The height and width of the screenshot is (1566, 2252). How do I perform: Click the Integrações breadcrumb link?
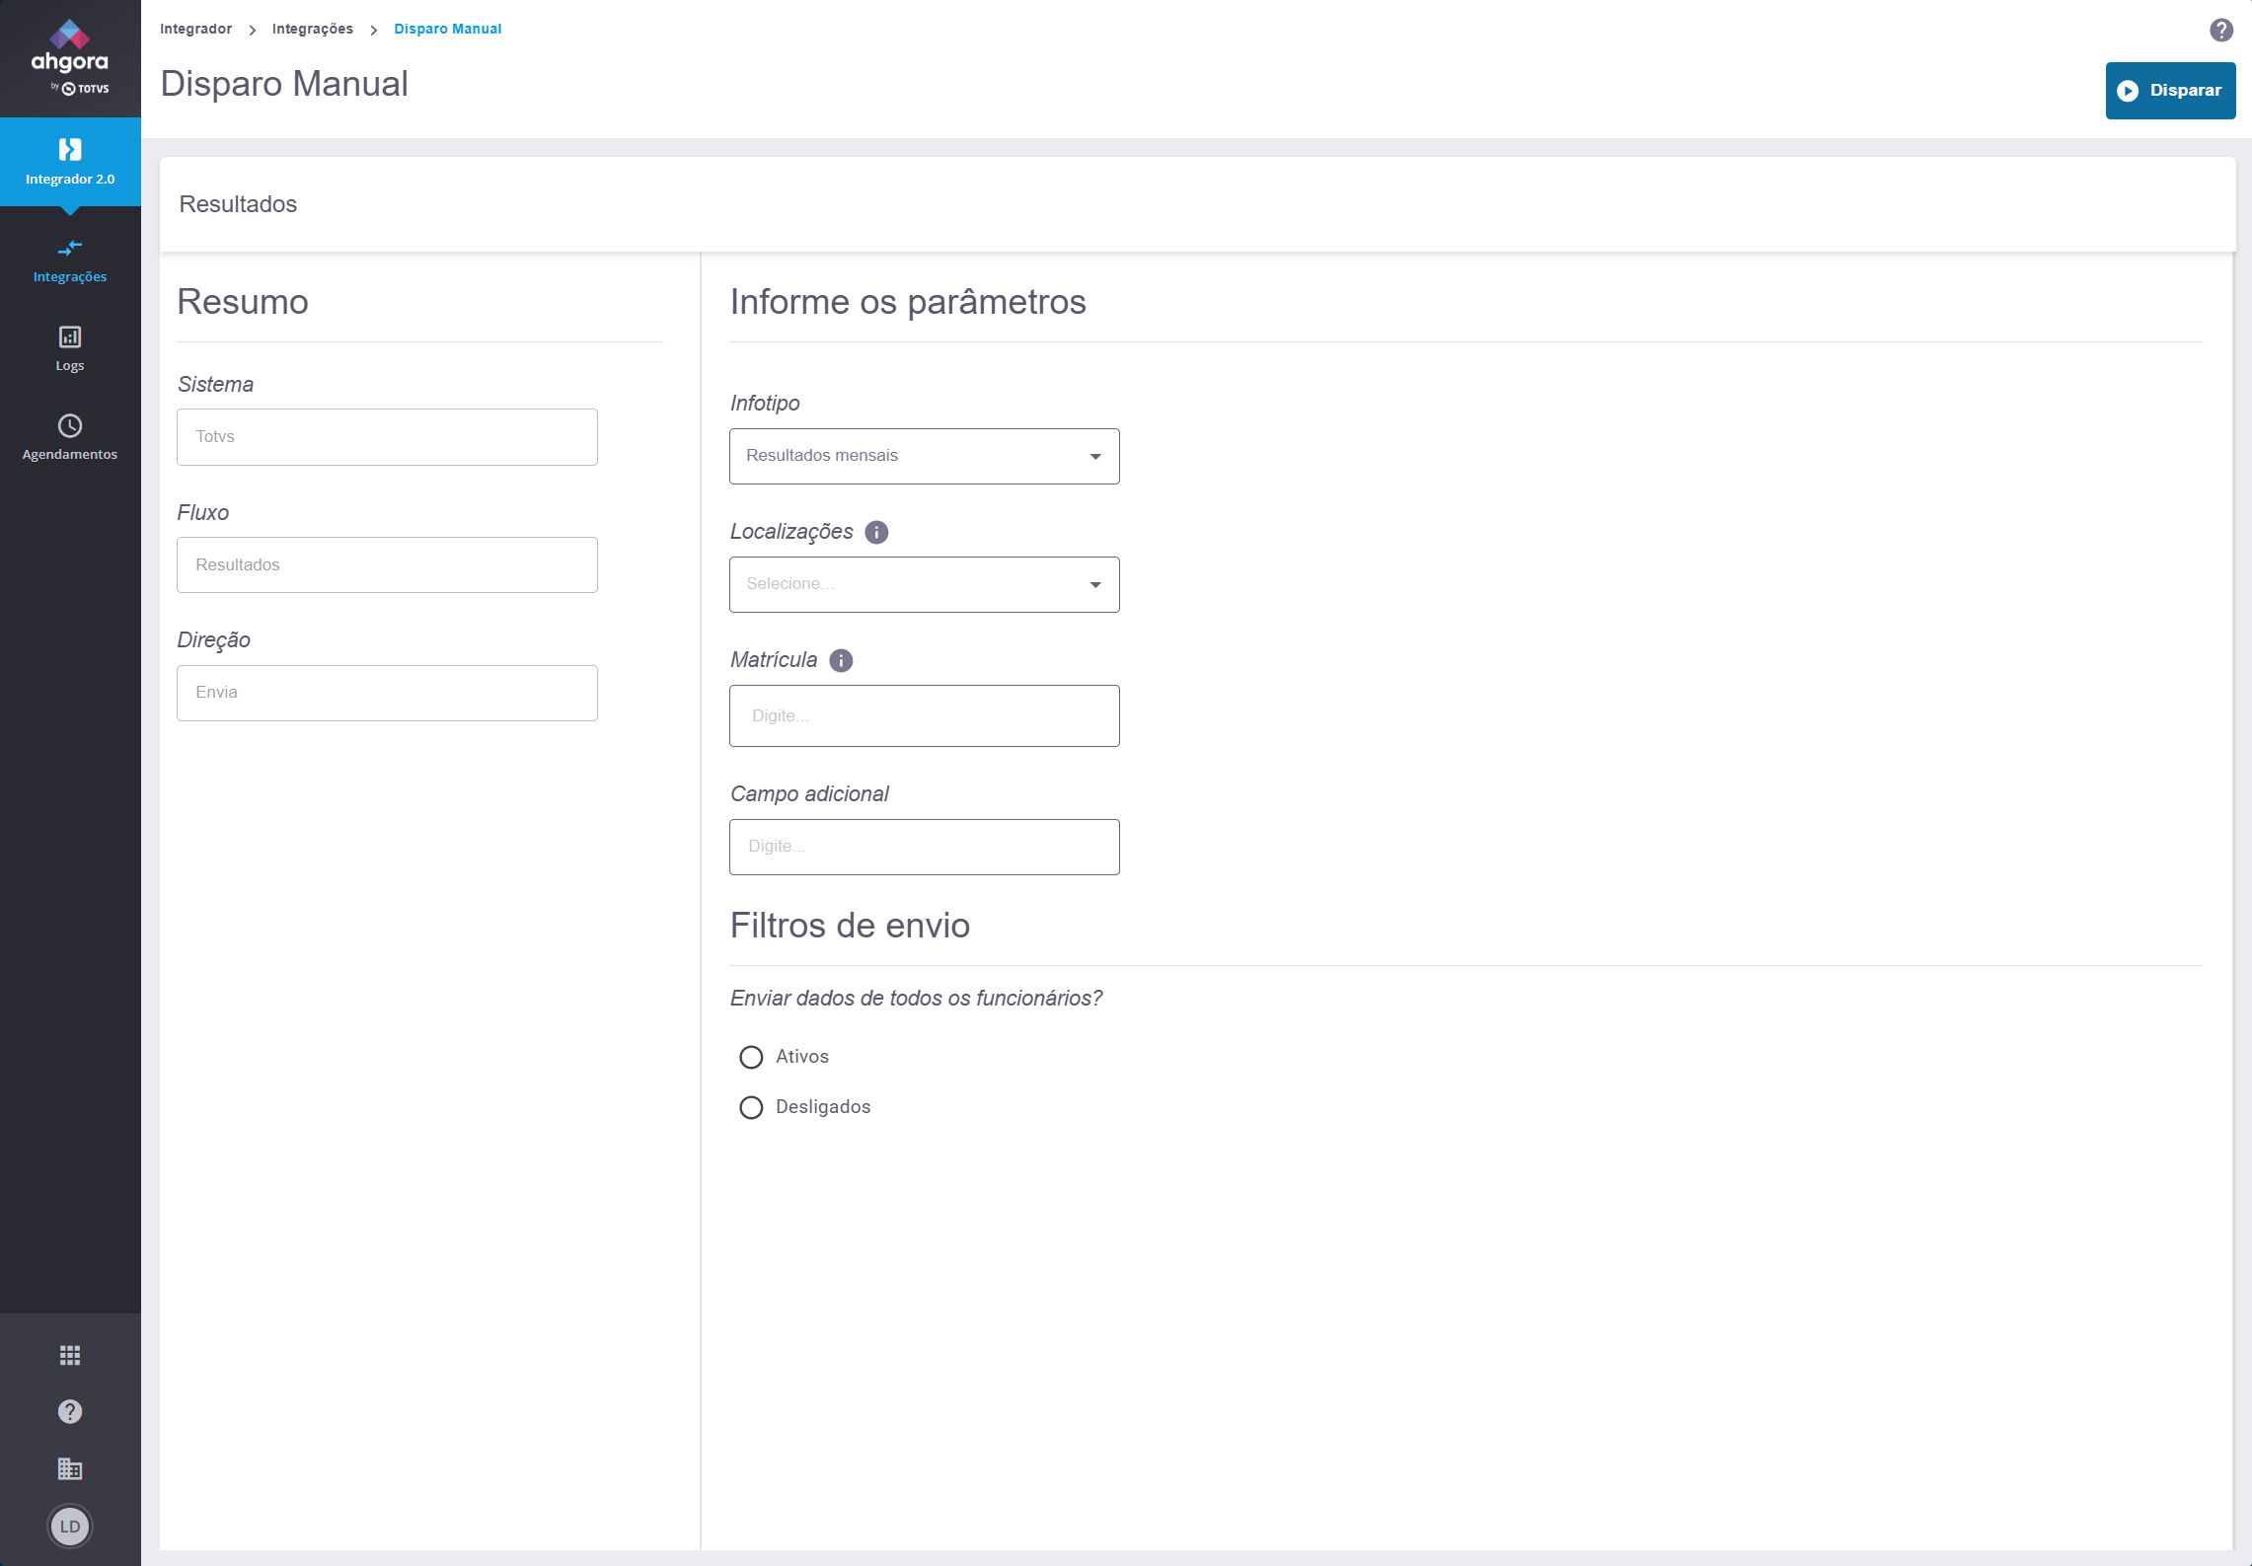[312, 29]
